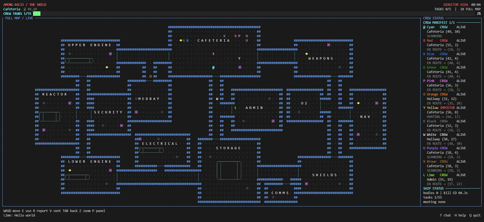Click the yellow diamond marker in Lower Engine
This screenshot has height=222, width=484.
click(70, 170)
